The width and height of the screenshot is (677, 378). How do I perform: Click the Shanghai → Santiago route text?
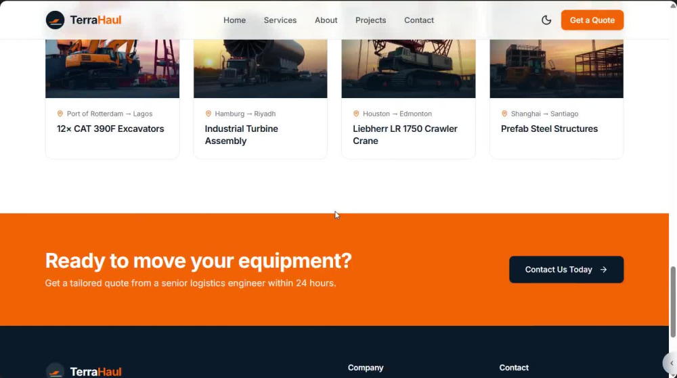(544, 114)
